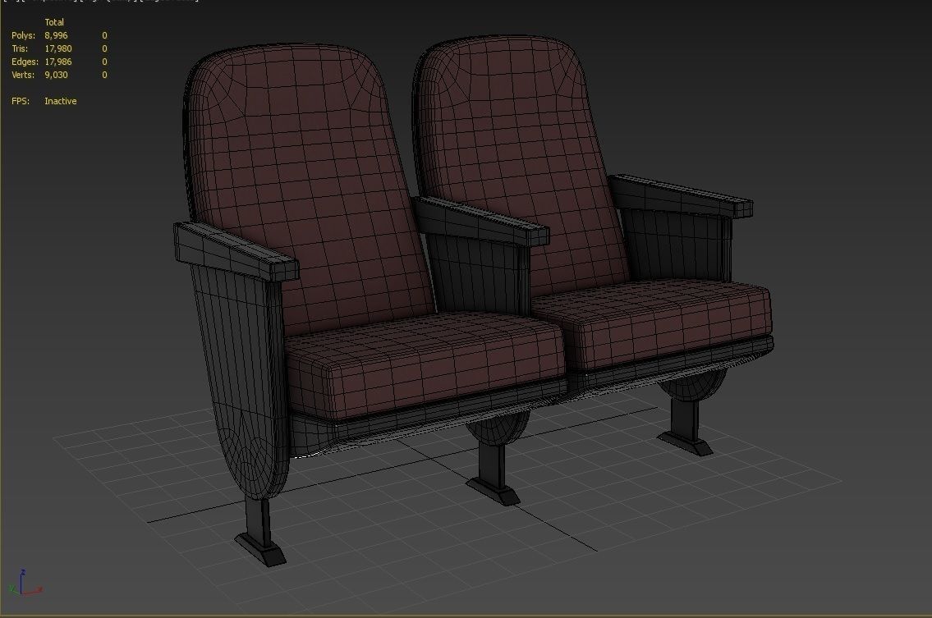Click the XYZ axis tripod gizmo
Image resolution: width=932 pixels, height=618 pixels.
tap(25, 583)
